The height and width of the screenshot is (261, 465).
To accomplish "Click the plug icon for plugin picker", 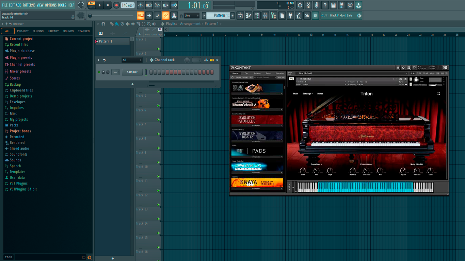I will point(290,15).
